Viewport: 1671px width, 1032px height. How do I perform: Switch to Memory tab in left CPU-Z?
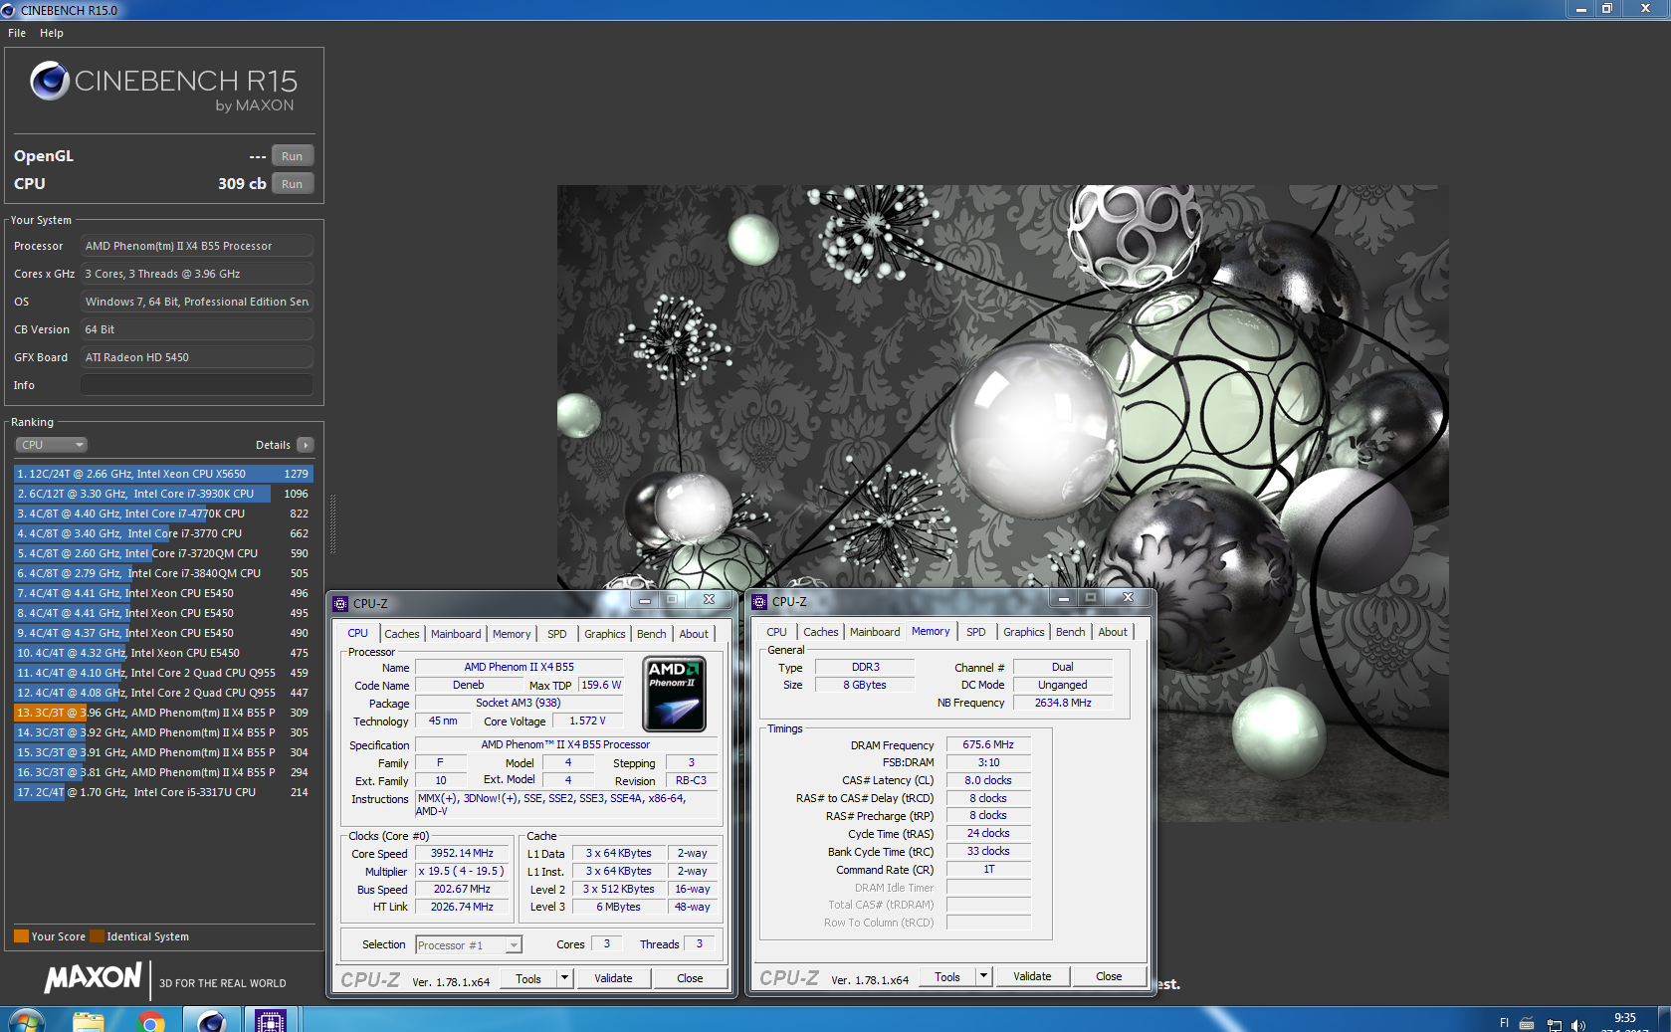point(512,634)
